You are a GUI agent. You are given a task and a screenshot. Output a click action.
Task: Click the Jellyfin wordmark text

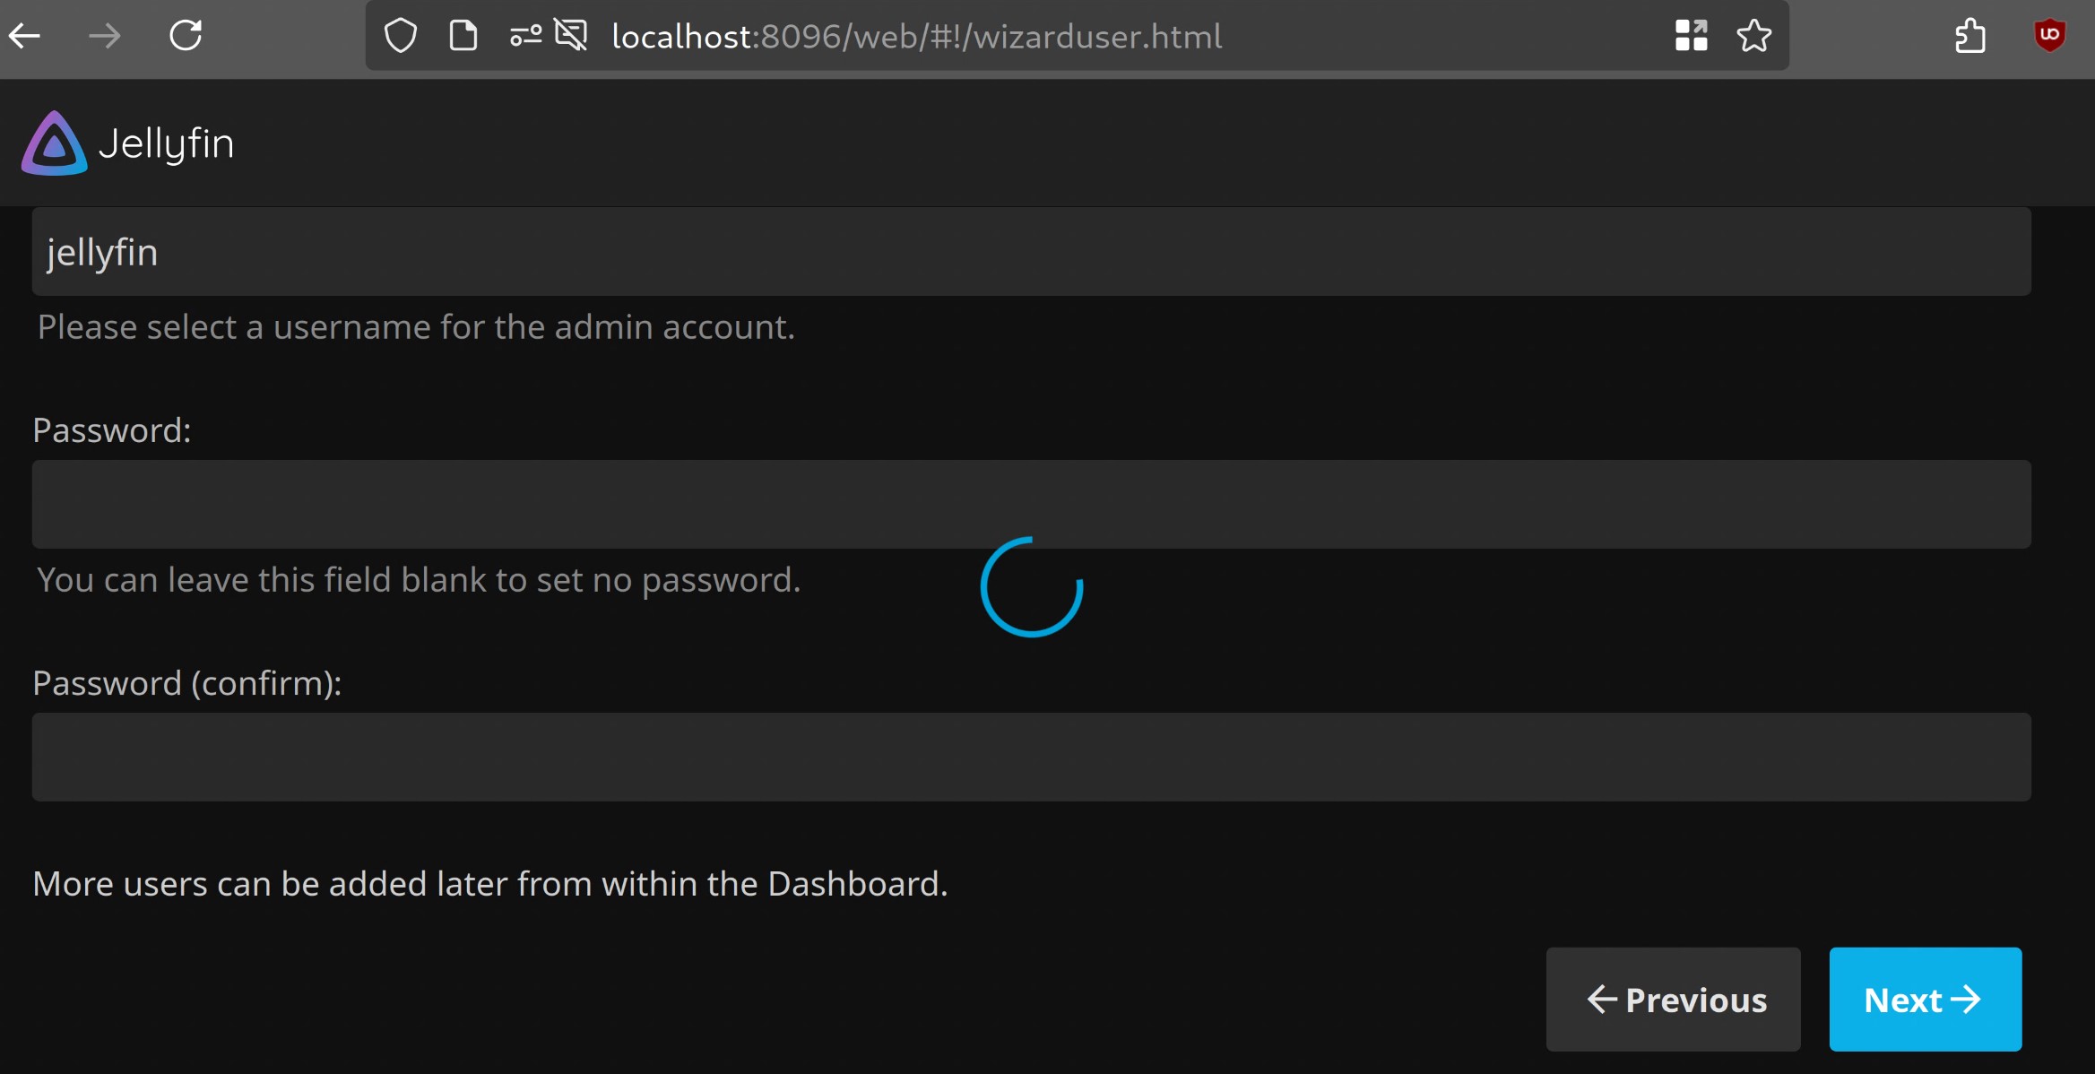167,143
